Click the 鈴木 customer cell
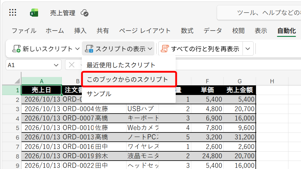The width and height of the screenshot is (301, 169). (110, 156)
